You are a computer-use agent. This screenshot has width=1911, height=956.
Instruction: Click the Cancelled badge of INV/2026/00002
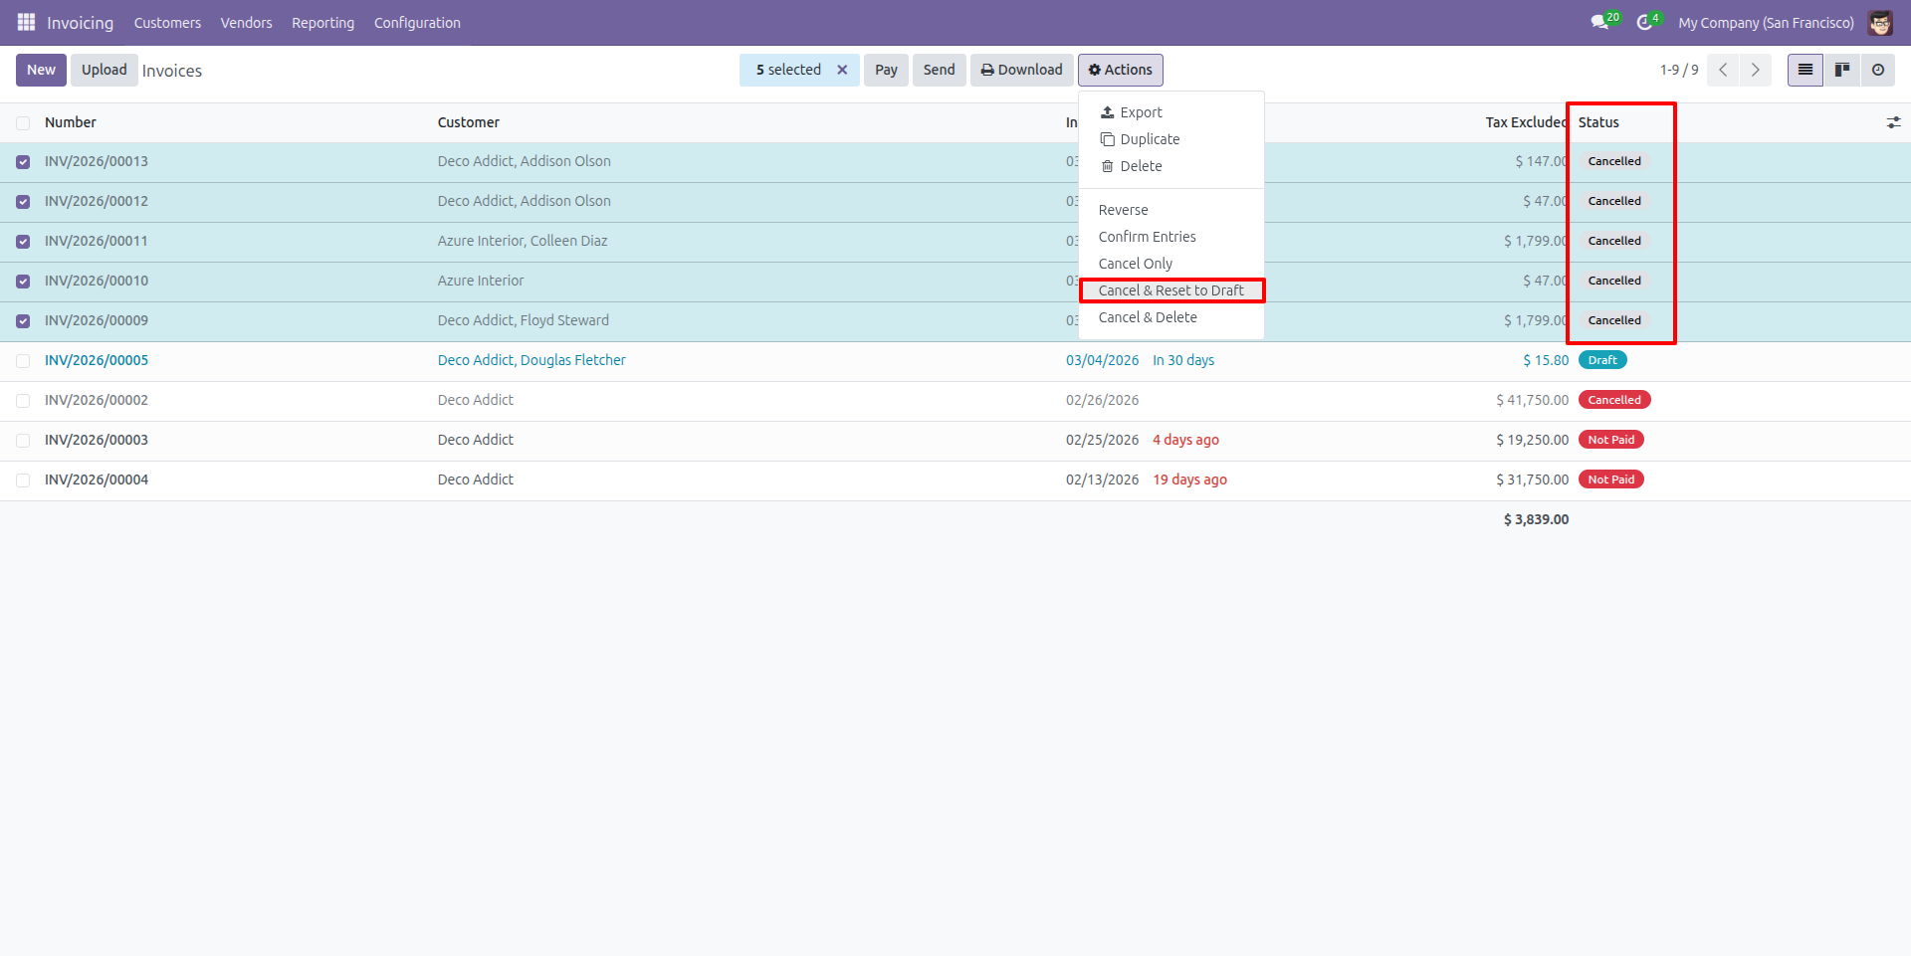[1614, 400]
